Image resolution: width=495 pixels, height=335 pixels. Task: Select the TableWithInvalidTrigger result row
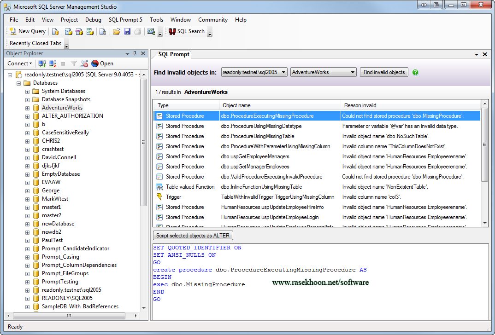[277, 196]
